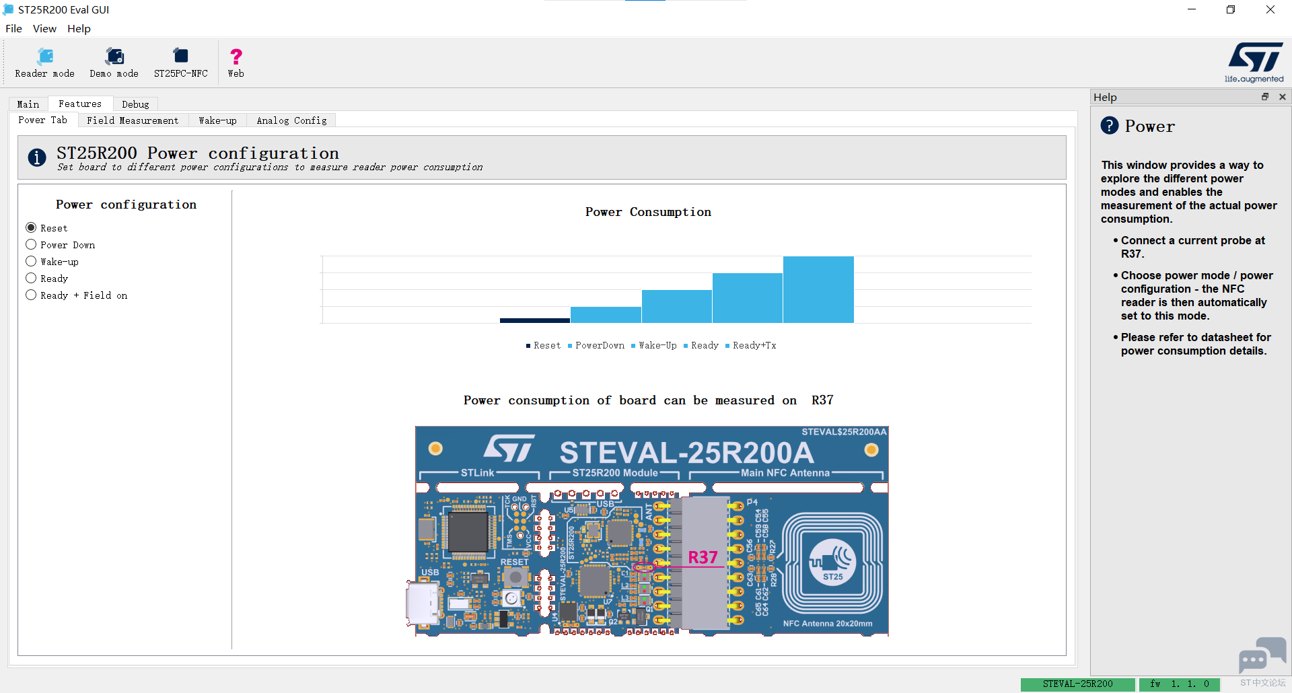Click the ST life.augmented logo
Screen dimensions: 1292x693
pyautogui.click(x=1255, y=63)
